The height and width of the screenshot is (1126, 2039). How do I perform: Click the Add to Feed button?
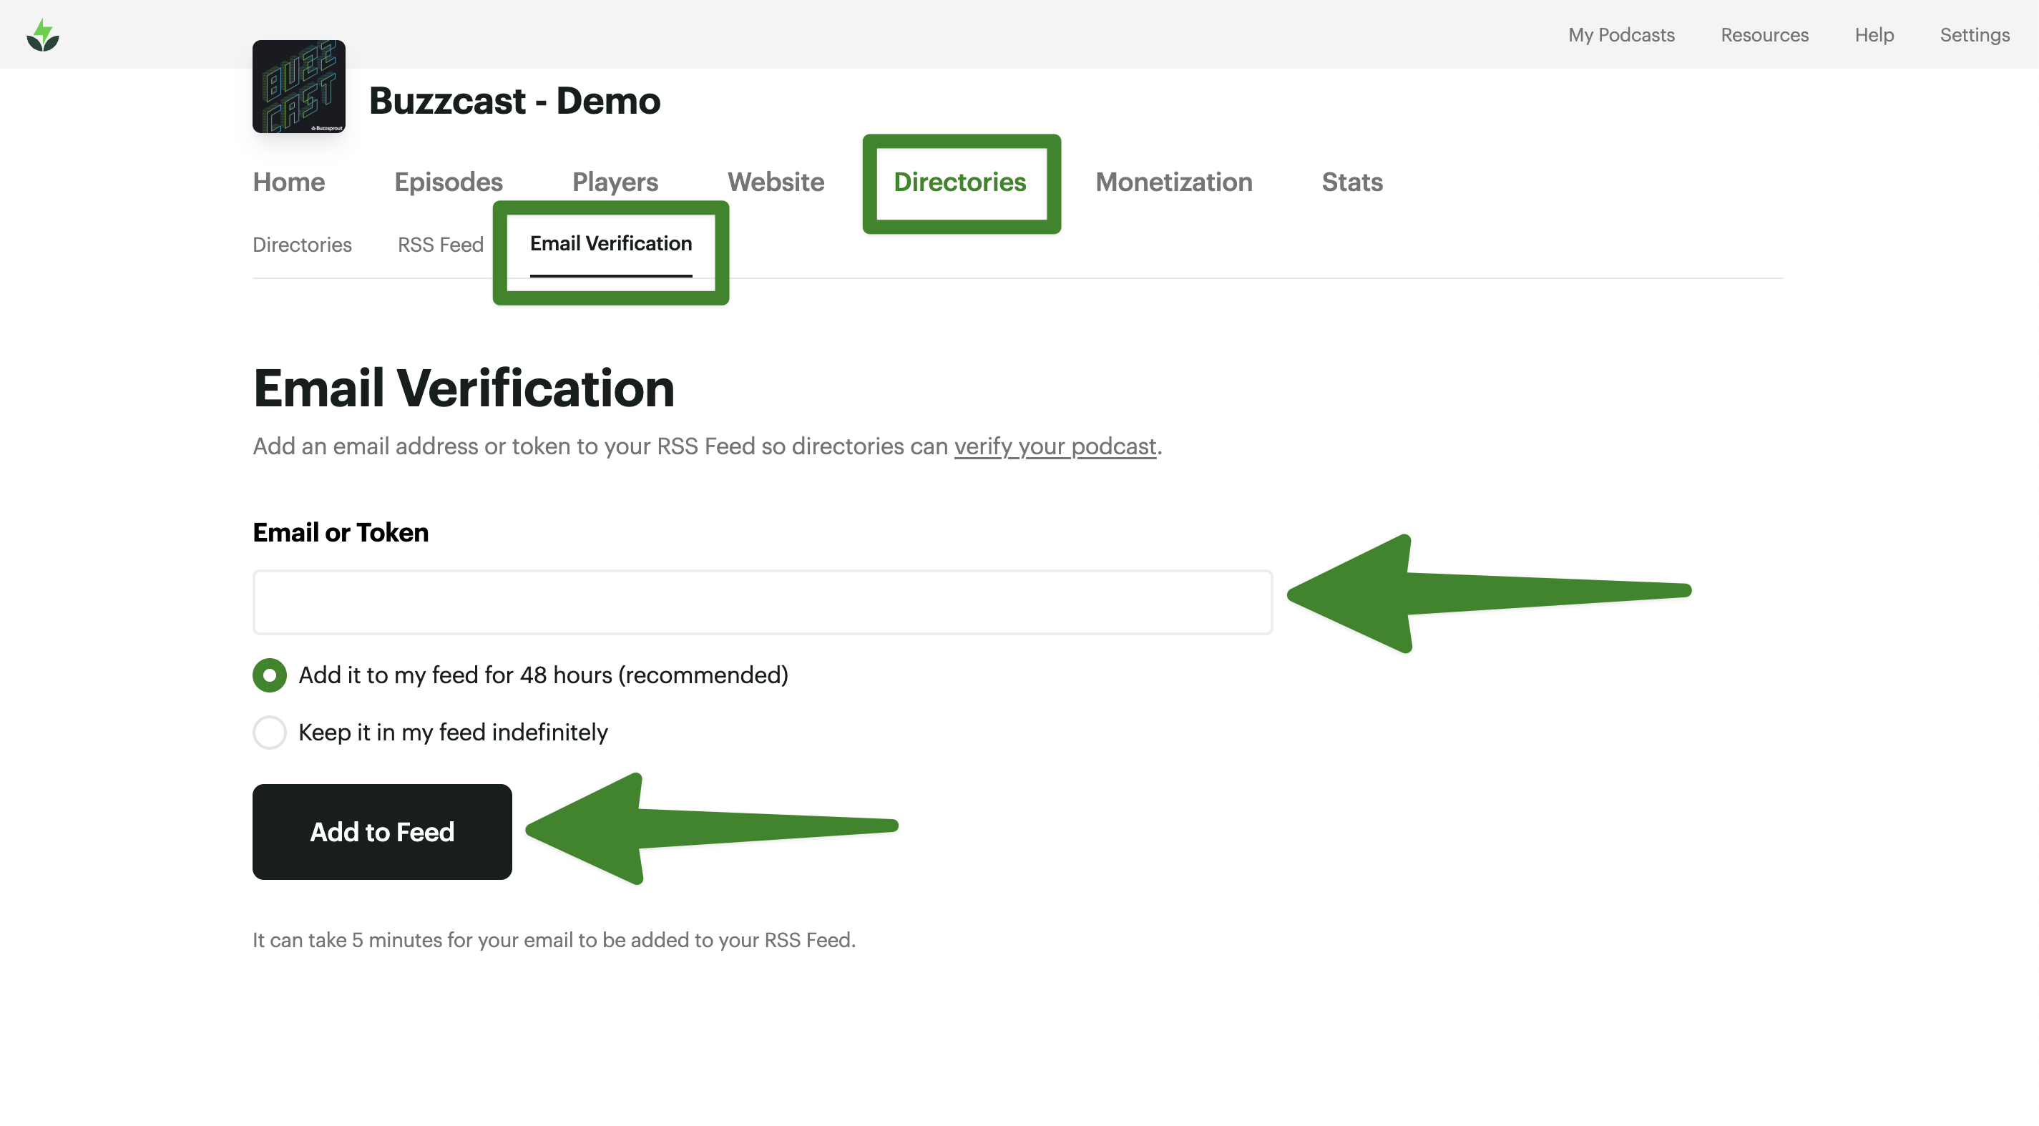381,832
